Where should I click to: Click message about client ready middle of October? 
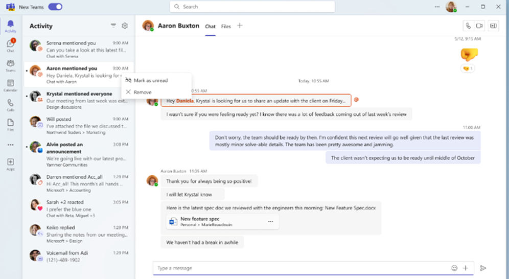[x=403, y=158]
